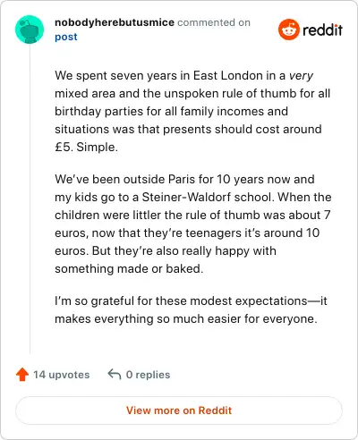Click the paragraph about East London birthday parties
Viewport: 358px width, 440px height.
click(192, 111)
